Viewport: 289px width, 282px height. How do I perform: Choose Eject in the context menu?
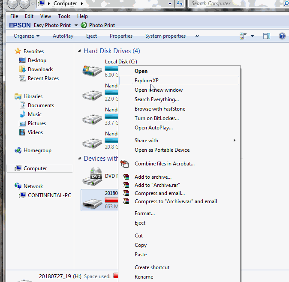[179, 223]
